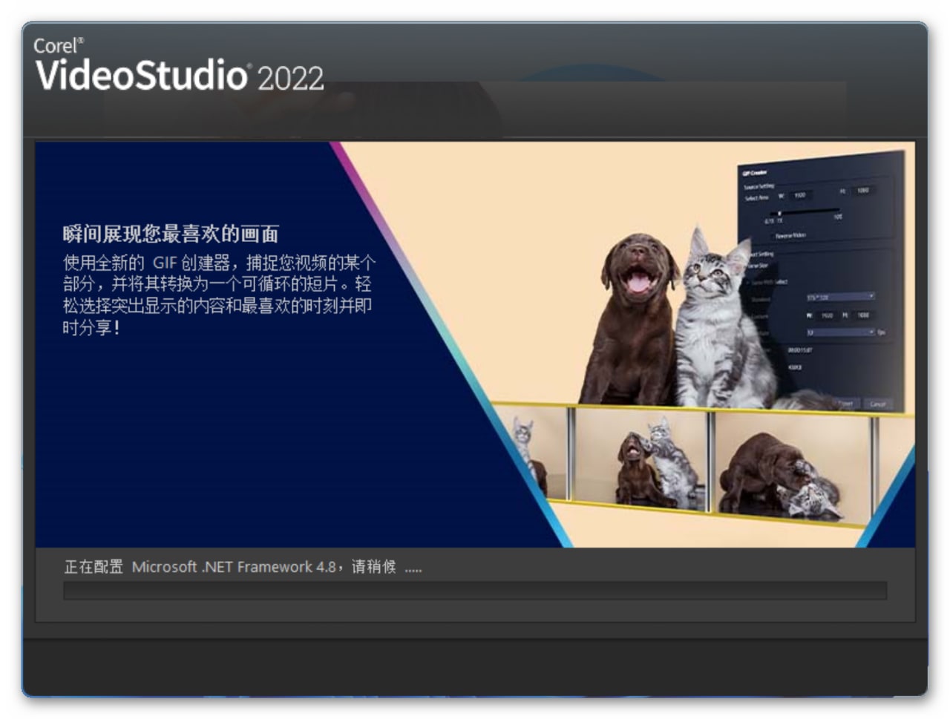The width and height of the screenshot is (950, 719).
Task: Click the heading "瞬间展现您最喜欢的画面"
Action: click(x=171, y=234)
